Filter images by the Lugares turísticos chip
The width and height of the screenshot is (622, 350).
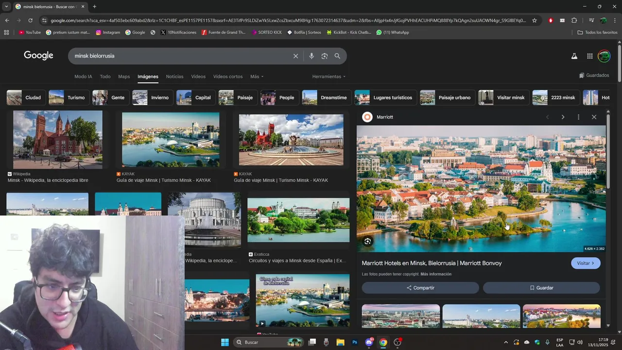[385, 98]
